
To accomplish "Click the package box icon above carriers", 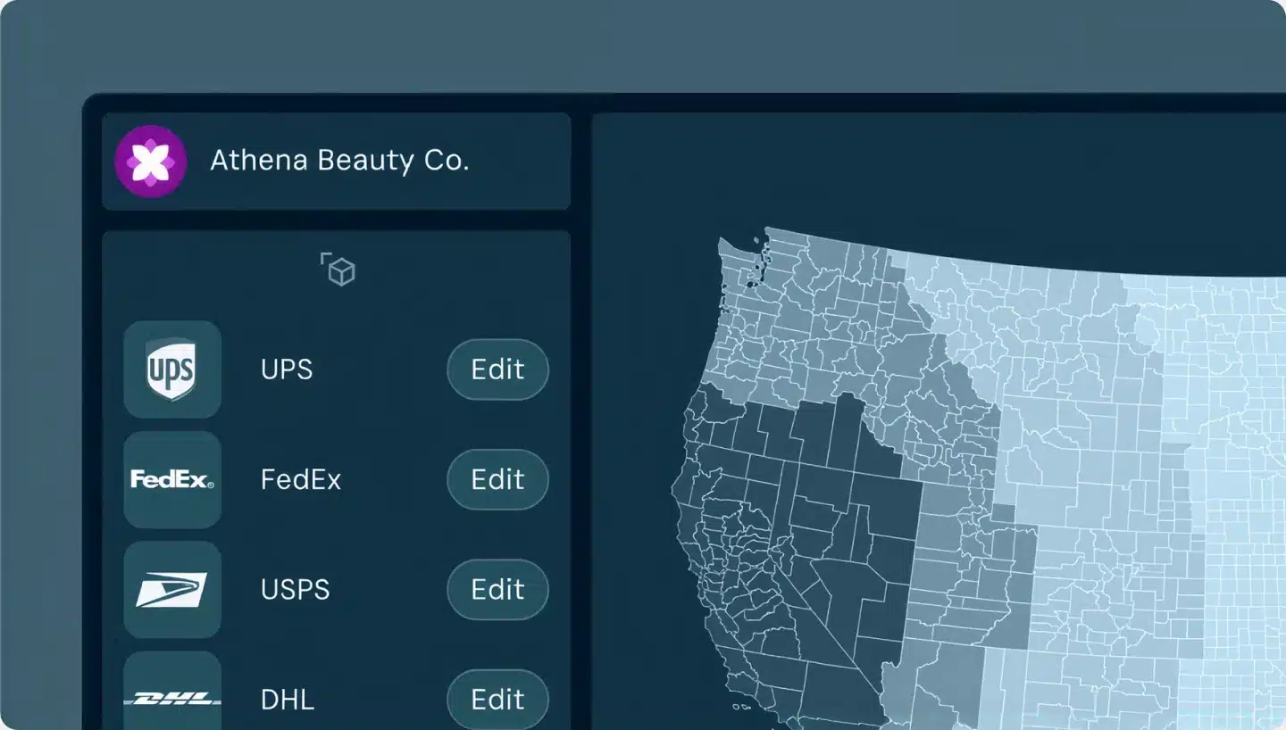I will coord(338,269).
